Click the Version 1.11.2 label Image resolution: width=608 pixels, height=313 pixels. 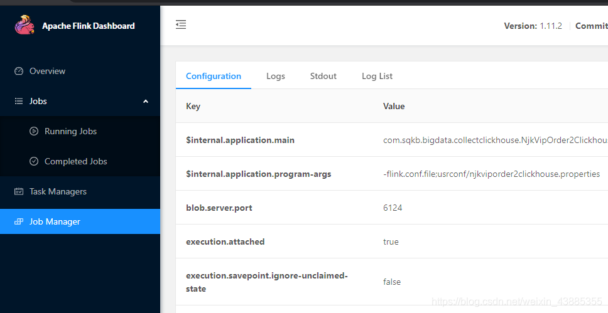(x=533, y=26)
